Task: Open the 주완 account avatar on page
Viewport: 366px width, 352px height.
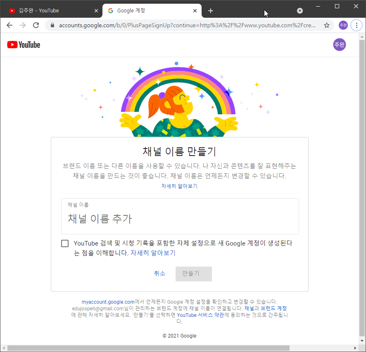Action: [340, 45]
